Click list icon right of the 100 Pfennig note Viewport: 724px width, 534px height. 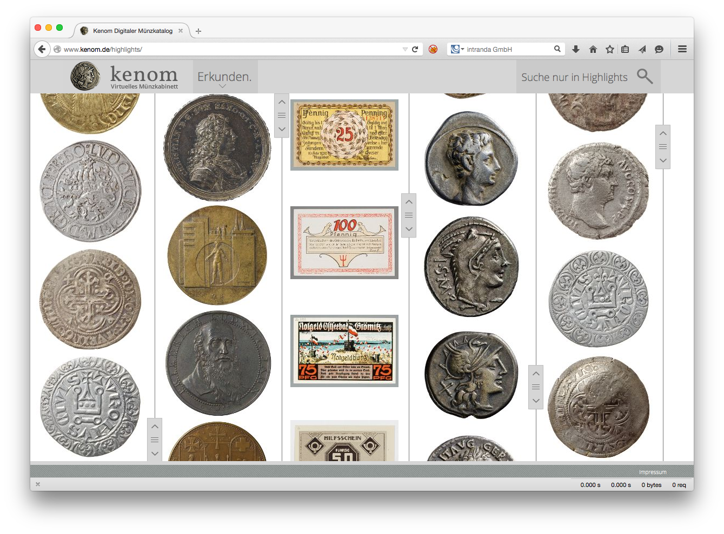click(x=409, y=215)
